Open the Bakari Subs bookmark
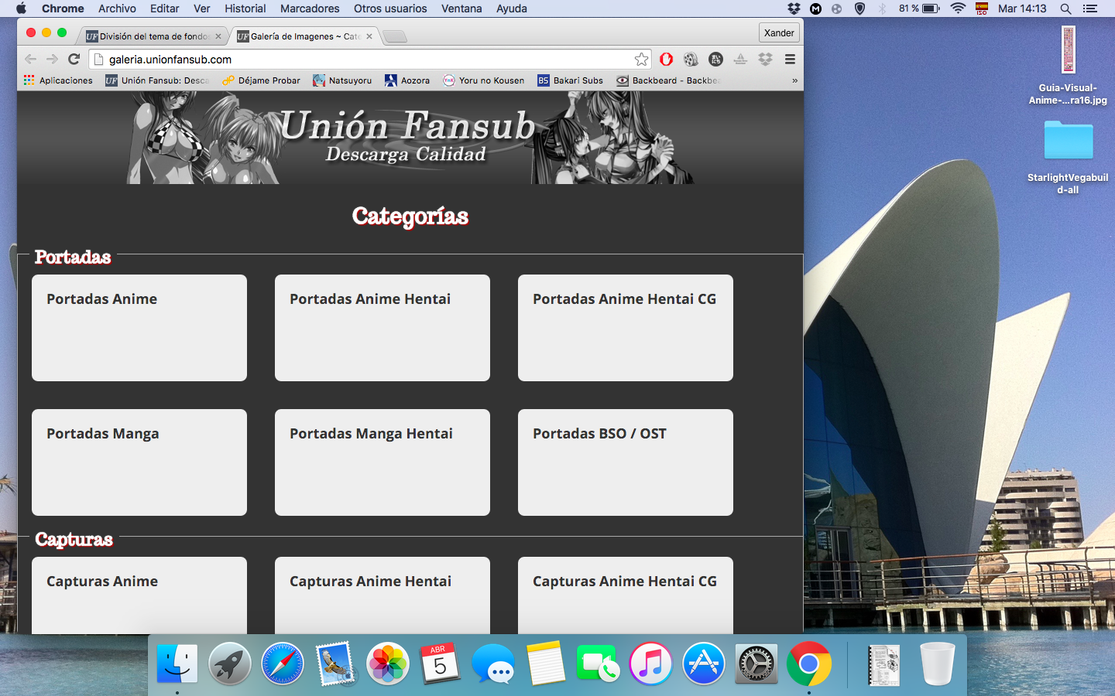1115x696 pixels. (570, 80)
